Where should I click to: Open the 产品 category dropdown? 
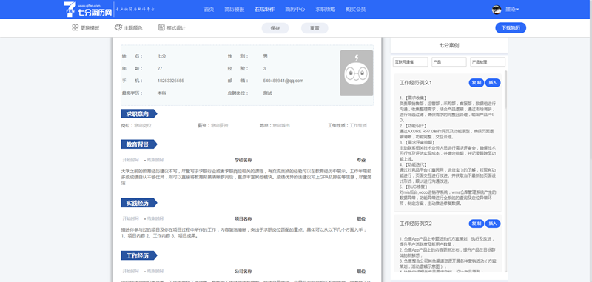(449, 62)
